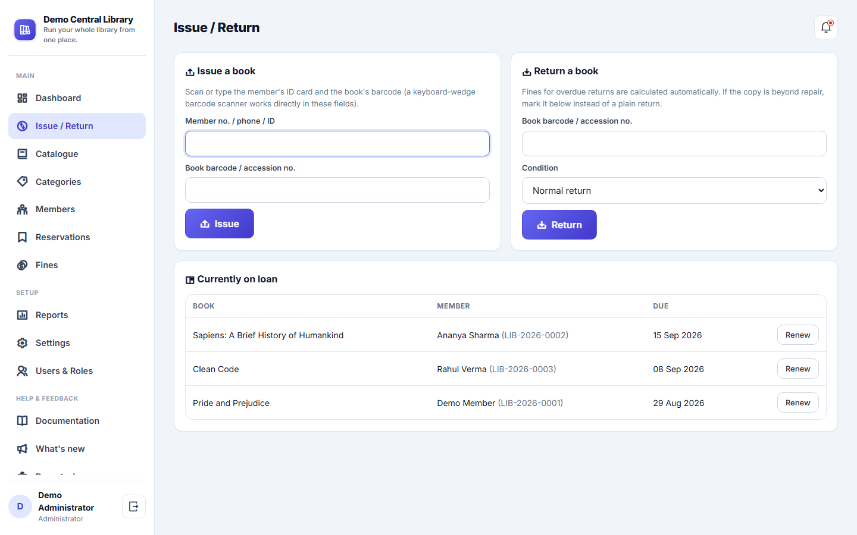Open Settings in the sidebar
Image resolution: width=857 pixels, height=535 pixels.
pos(77,343)
